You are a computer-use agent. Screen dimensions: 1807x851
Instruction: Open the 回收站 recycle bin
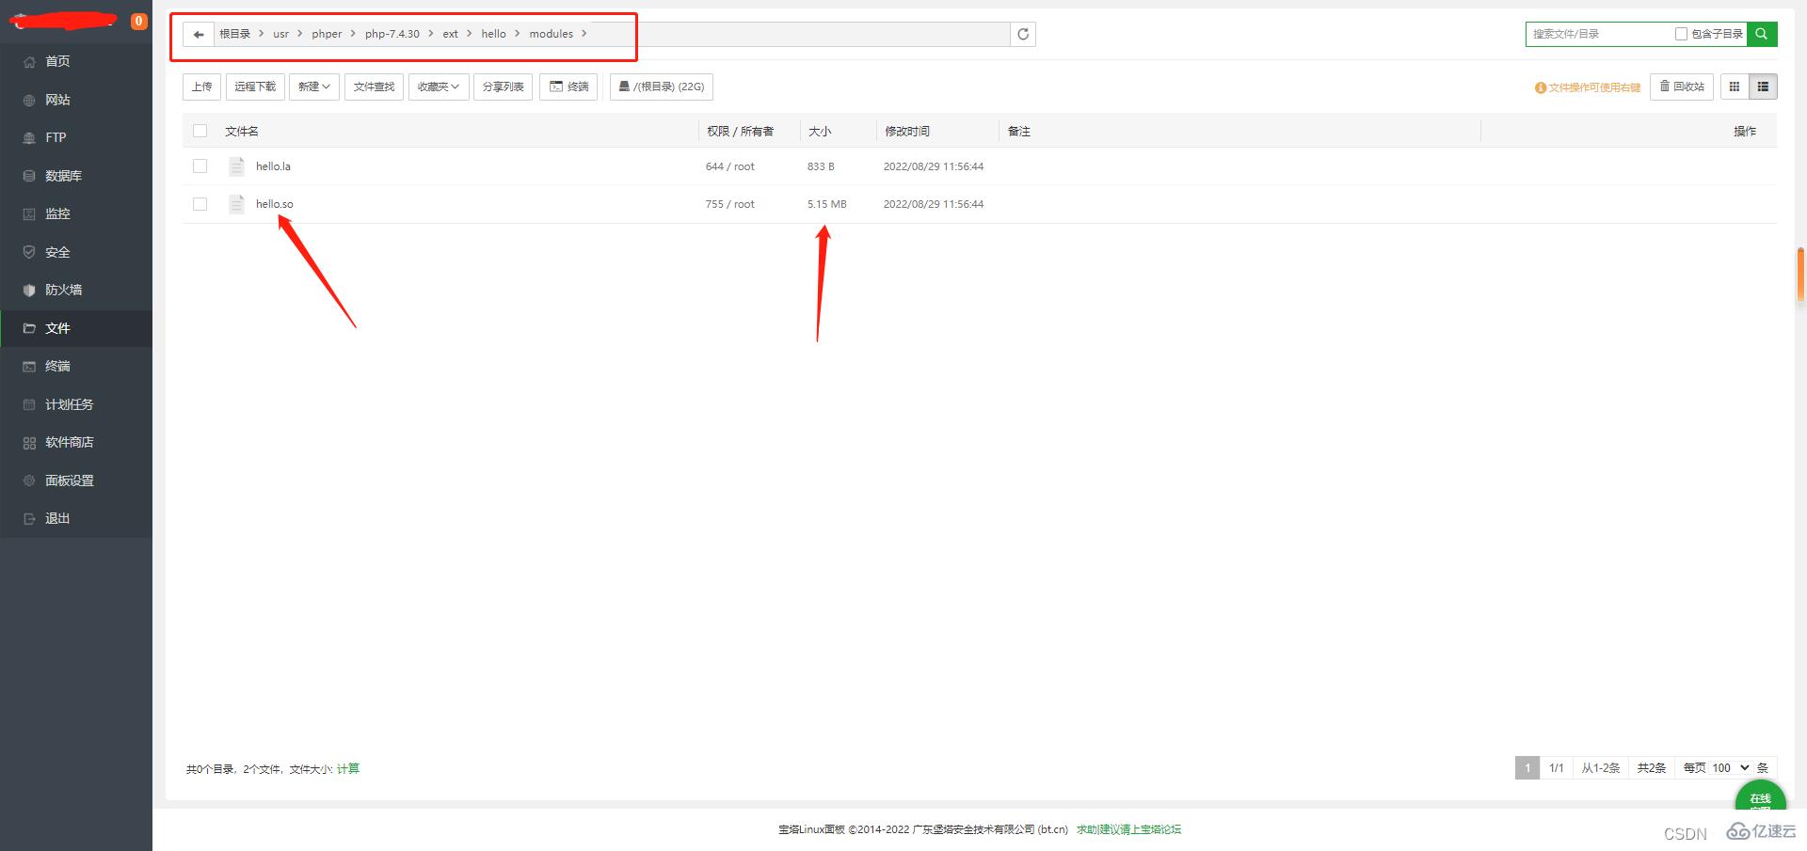tap(1682, 87)
